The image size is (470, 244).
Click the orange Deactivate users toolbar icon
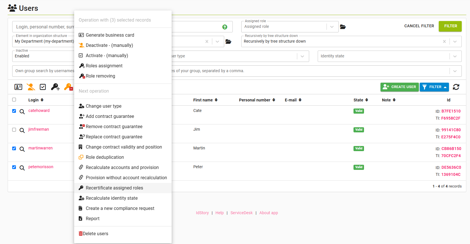31,87
